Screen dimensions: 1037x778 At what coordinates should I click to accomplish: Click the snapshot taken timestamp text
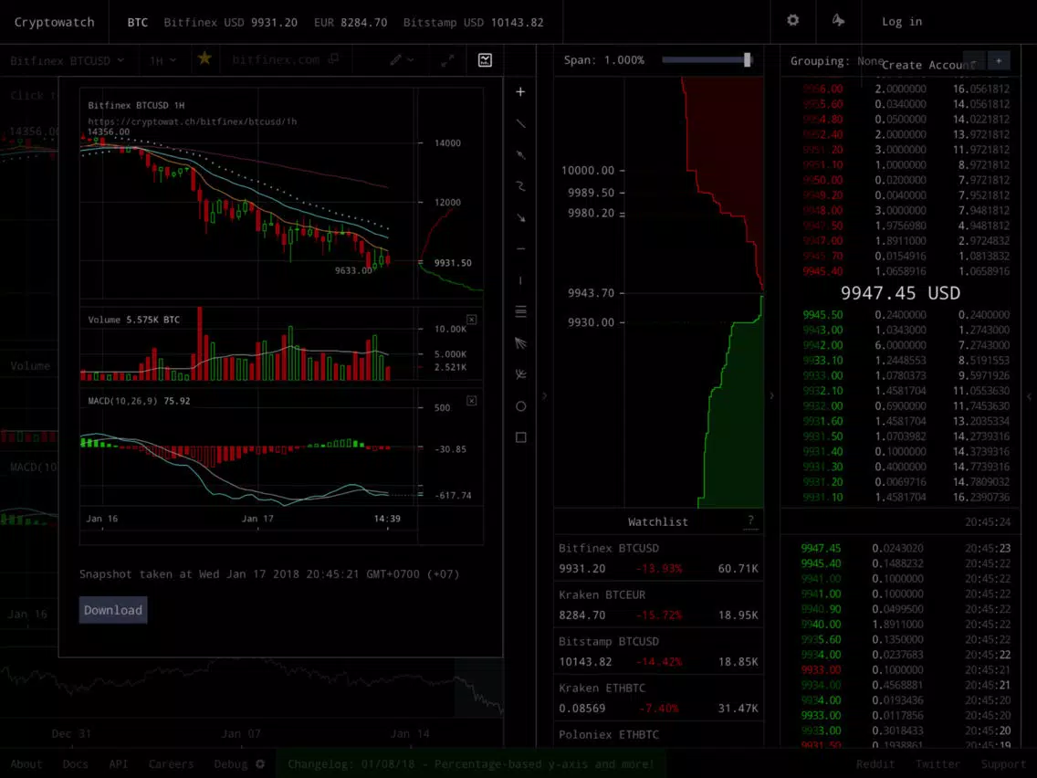269,574
